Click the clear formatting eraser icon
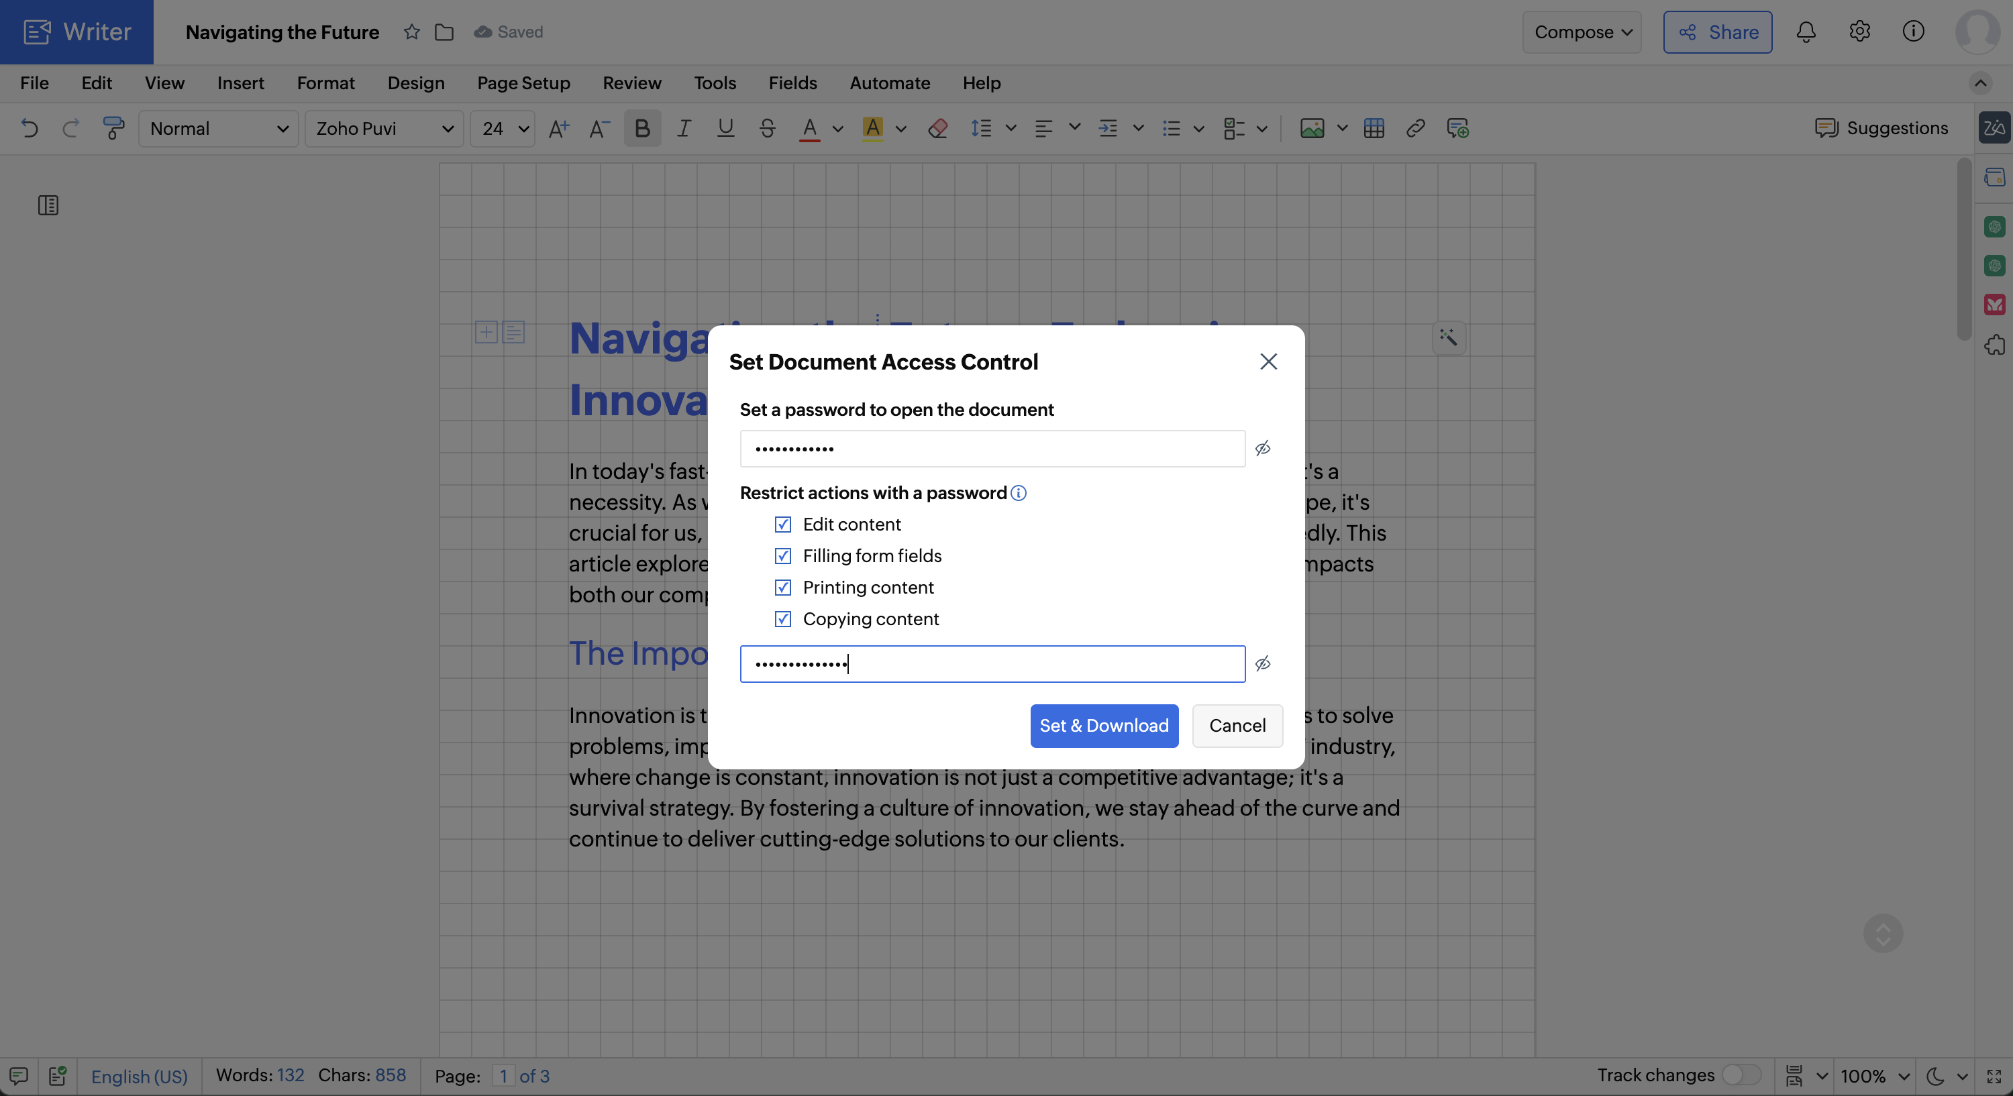This screenshot has height=1096, width=2013. click(x=938, y=128)
